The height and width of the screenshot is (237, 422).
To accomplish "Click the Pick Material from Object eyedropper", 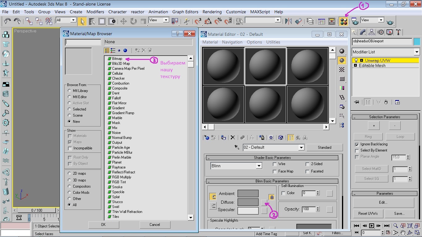I will coord(237,148).
